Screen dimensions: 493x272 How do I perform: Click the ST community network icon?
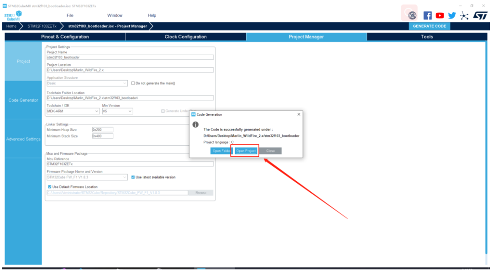tap(464, 15)
